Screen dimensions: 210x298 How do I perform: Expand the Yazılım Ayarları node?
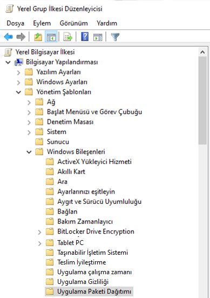pos(18,72)
